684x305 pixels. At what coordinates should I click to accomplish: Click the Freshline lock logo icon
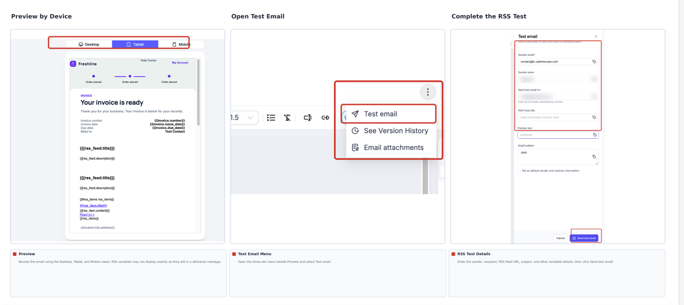[x=73, y=64]
